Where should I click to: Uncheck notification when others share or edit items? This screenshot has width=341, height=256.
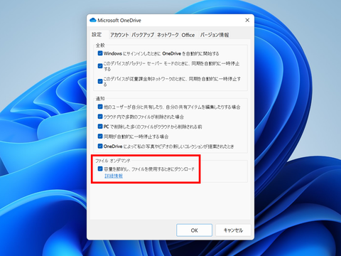point(100,107)
